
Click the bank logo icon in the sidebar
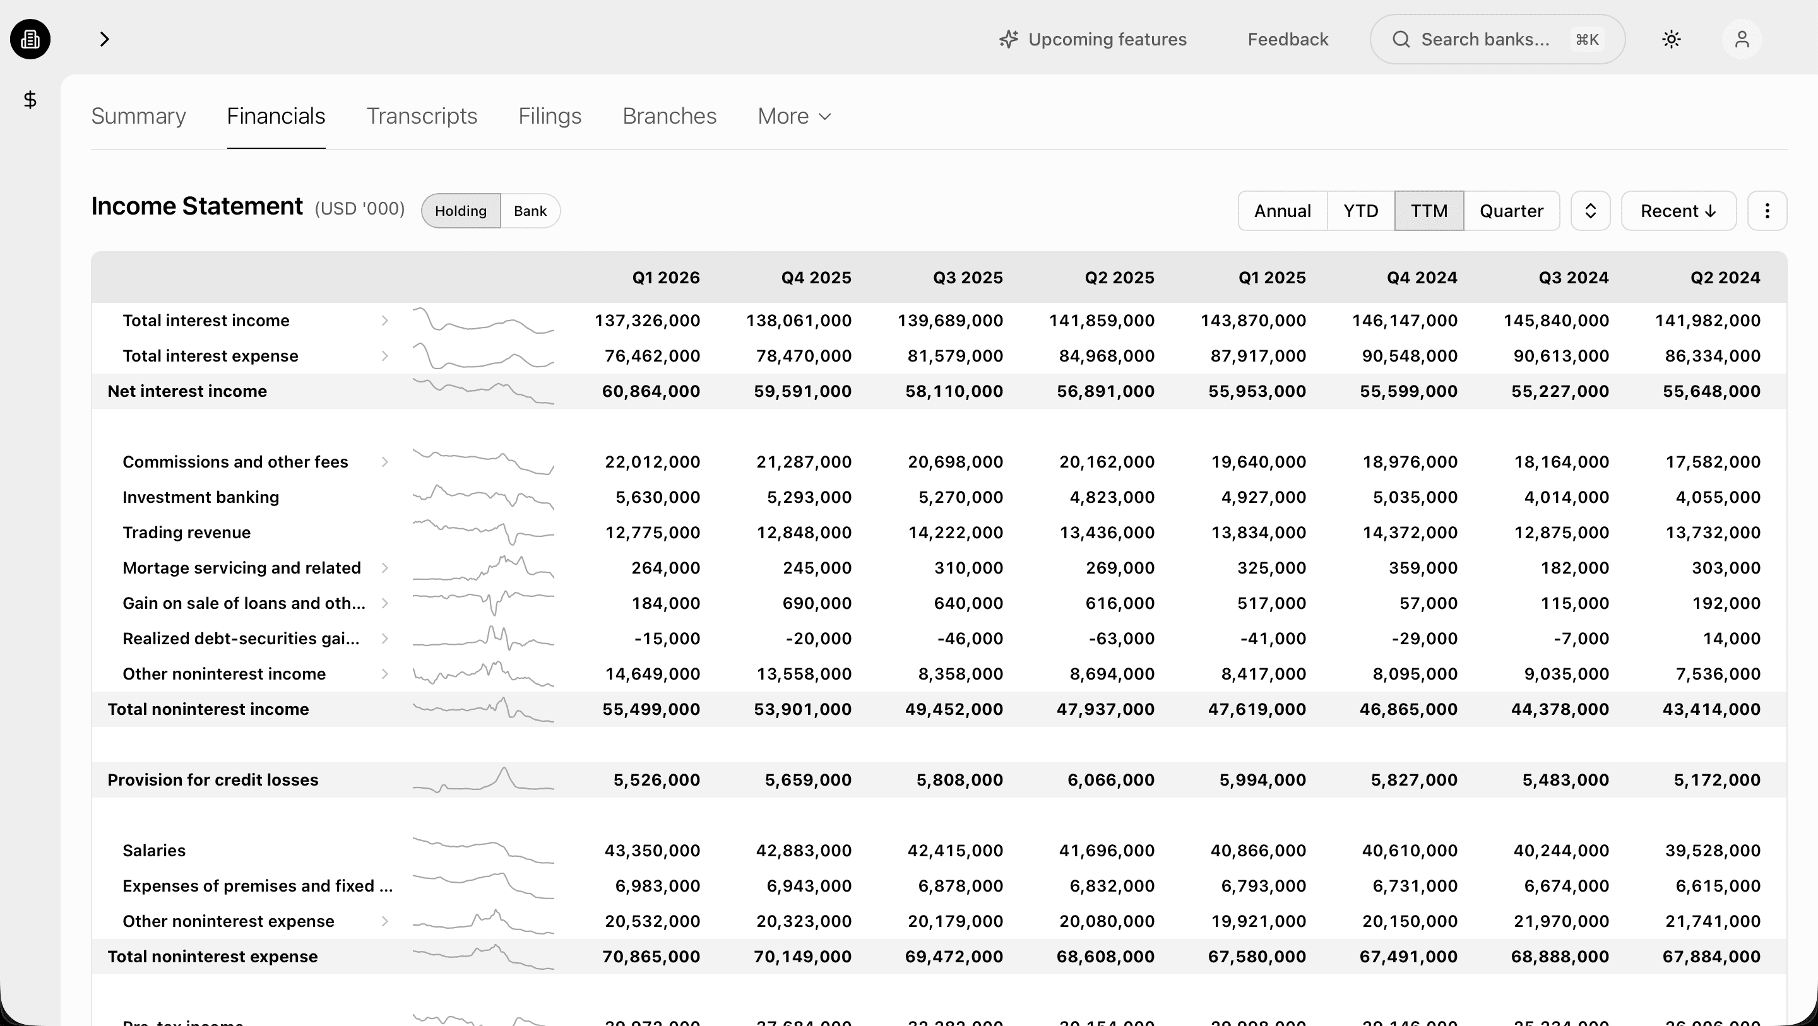tap(30, 39)
